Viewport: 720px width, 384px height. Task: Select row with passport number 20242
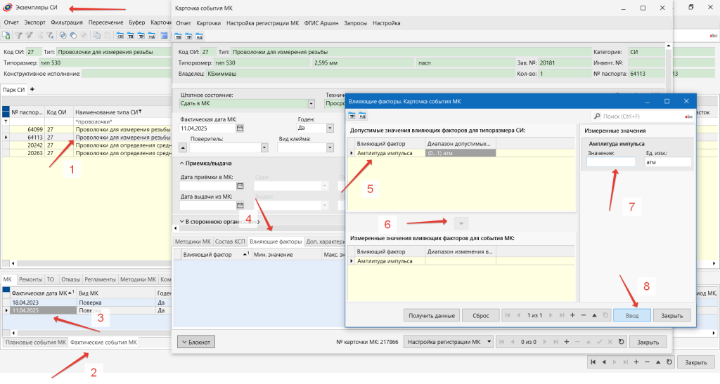[86, 145]
